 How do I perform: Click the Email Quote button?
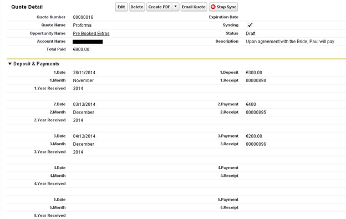point(194,7)
